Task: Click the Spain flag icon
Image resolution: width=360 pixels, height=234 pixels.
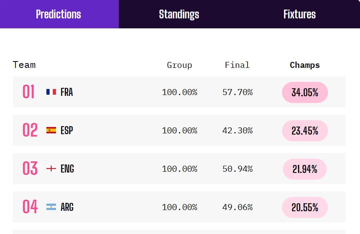Action: point(51,130)
